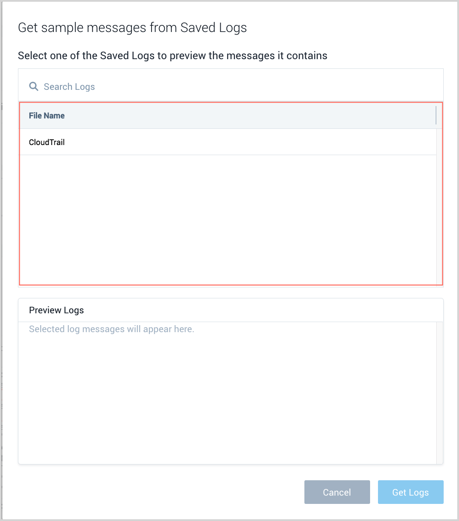
Task: Click the search icon beside Search Logs
Action: pos(33,86)
